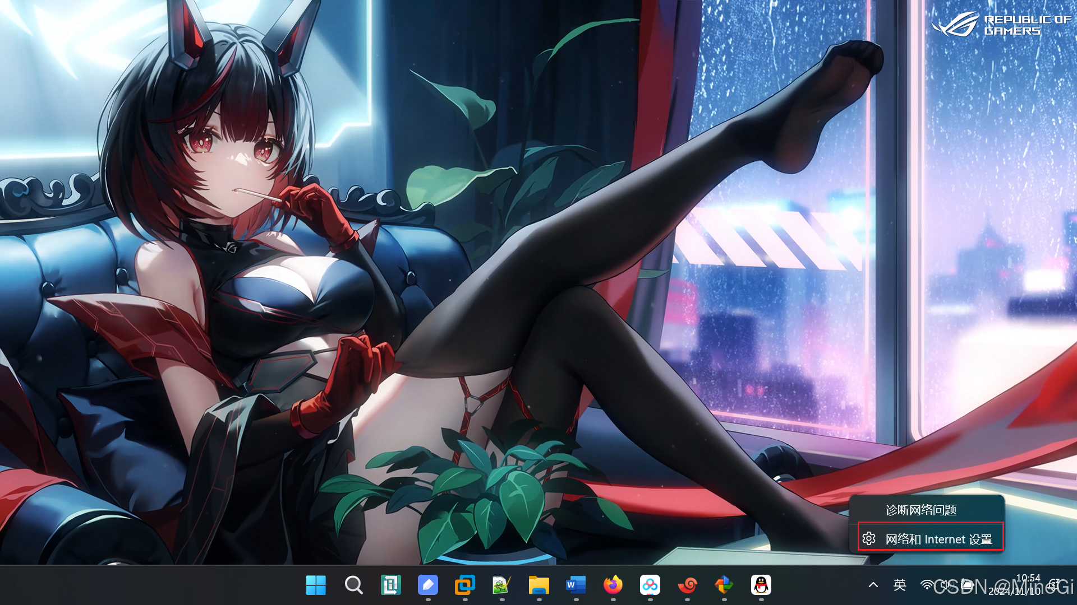Open taskbar Search magnifier
1077x605 pixels.
click(x=353, y=585)
